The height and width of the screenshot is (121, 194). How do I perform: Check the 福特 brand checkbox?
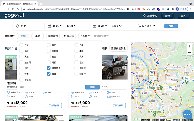[21, 51]
